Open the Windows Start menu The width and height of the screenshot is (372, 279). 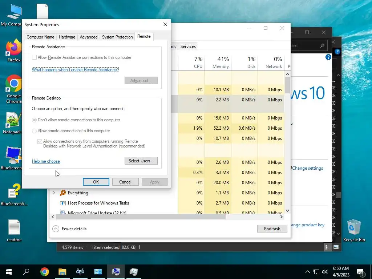click(x=9, y=272)
